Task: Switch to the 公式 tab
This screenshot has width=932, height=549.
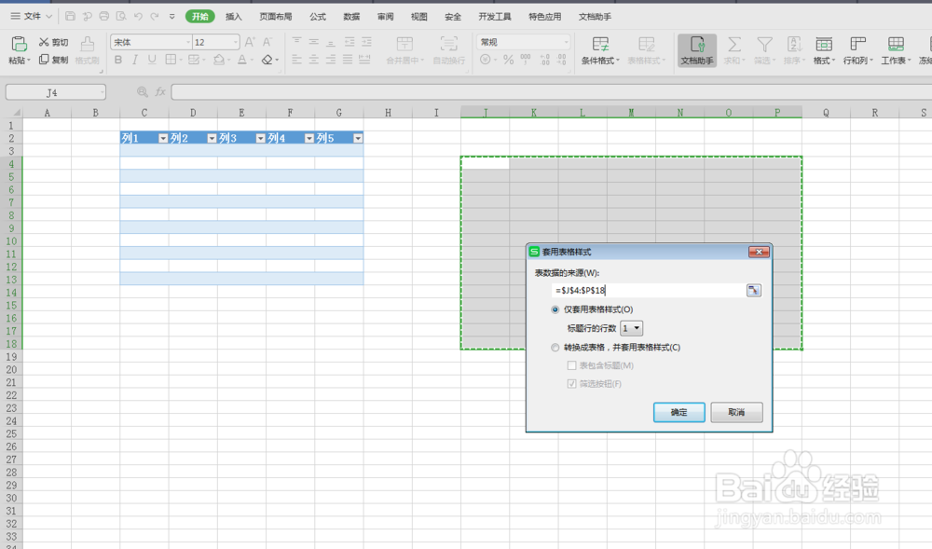Action: click(x=318, y=17)
